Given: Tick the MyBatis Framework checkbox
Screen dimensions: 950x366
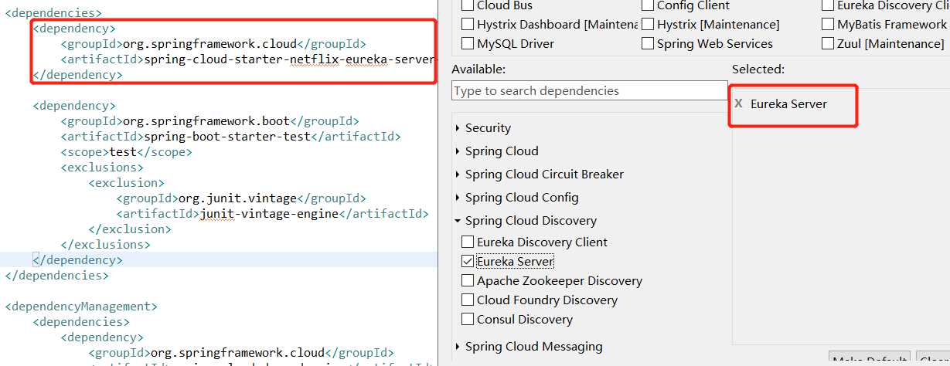Looking at the screenshot, I should (828, 25).
